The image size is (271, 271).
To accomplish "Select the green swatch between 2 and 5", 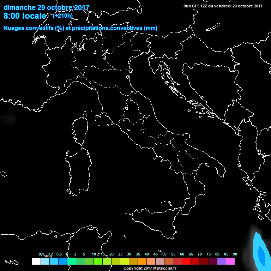I will click(x=80, y=261).
